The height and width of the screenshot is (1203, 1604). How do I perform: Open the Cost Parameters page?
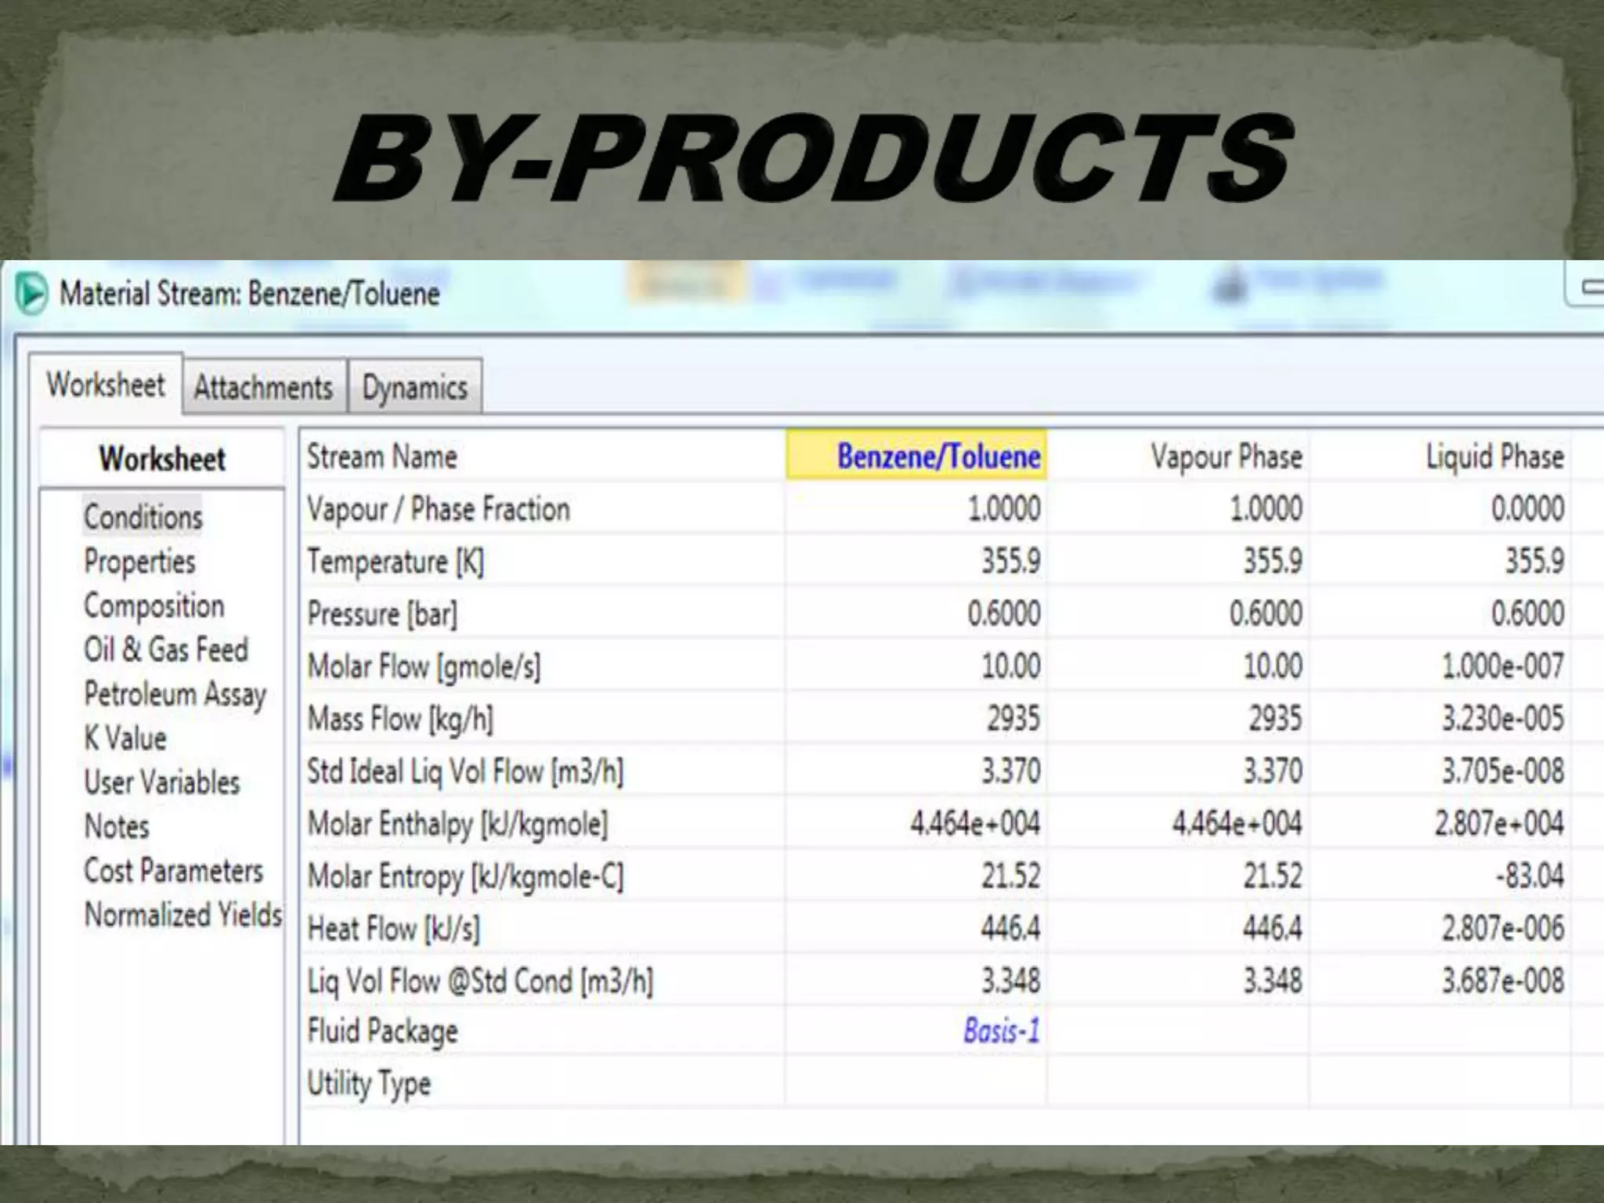point(174,870)
